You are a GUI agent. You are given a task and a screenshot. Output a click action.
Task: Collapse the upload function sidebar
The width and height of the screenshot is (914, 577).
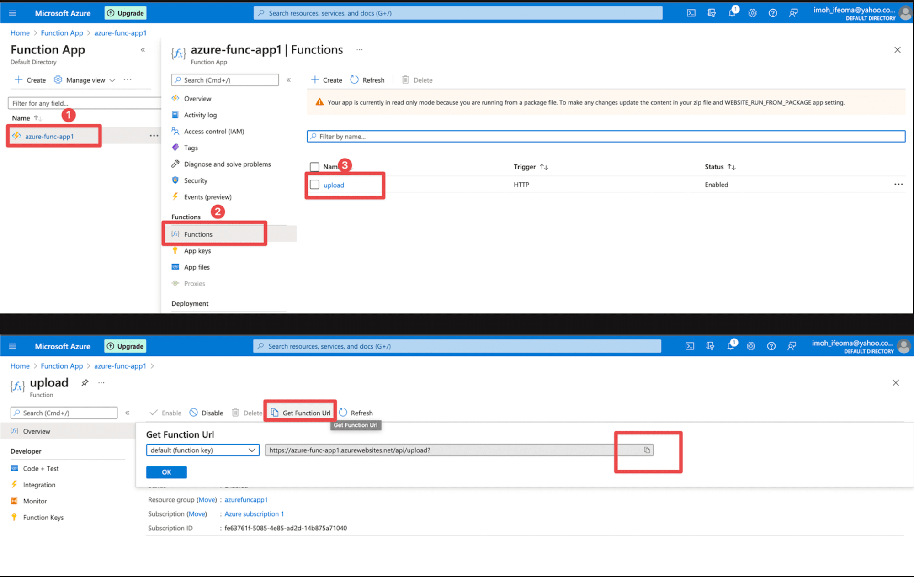(x=128, y=413)
